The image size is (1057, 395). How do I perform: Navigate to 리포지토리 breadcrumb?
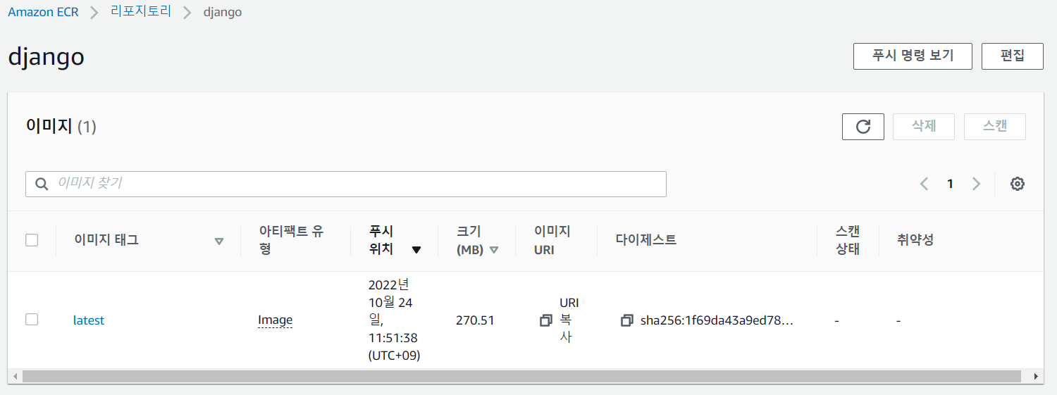point(141,12)
